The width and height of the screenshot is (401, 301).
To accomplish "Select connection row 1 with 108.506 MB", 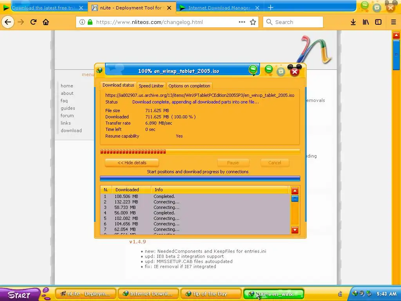I will [195, 197].
